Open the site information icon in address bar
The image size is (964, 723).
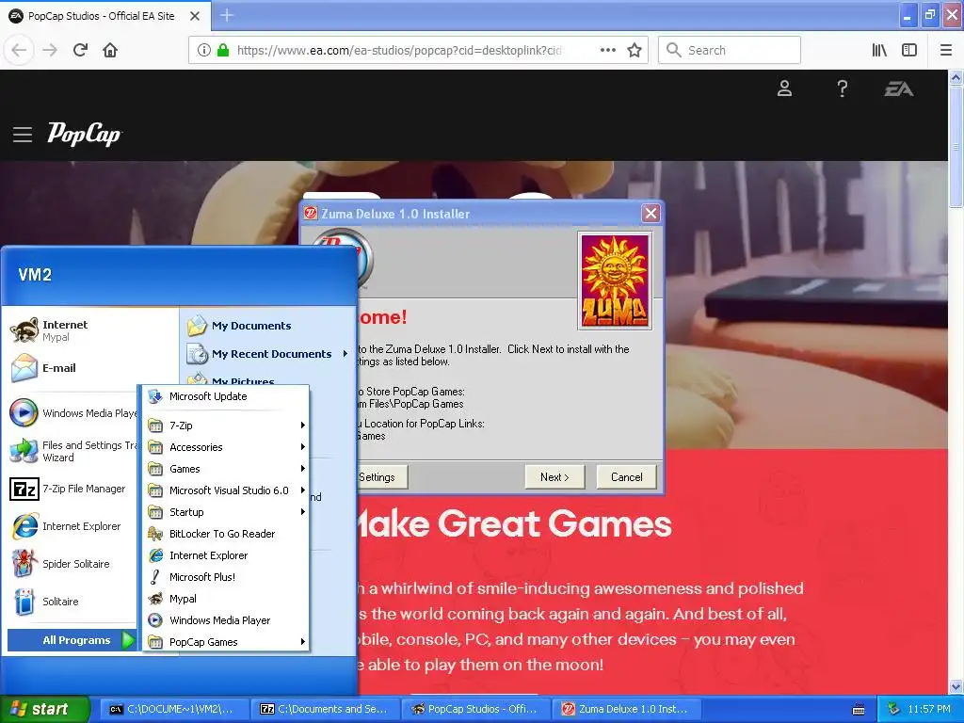[204, 51]
